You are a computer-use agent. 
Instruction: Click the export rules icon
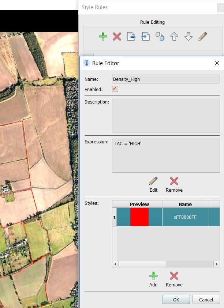coord(131,37)
